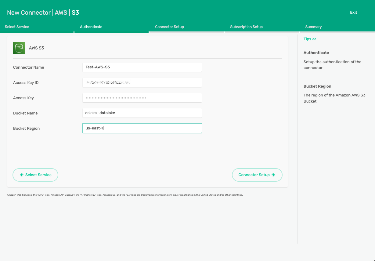
Task: Open the Tips >> link
Action: tap(310, 39)
